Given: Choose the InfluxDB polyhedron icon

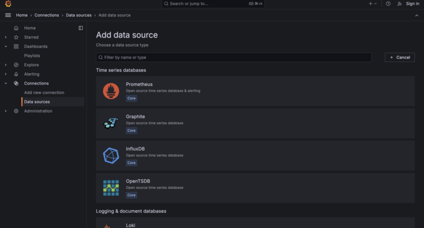Looking at the screenshot, I should 111,156.
